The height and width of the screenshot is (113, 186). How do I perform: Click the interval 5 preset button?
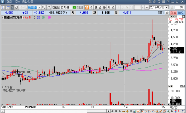pos(127,7)
